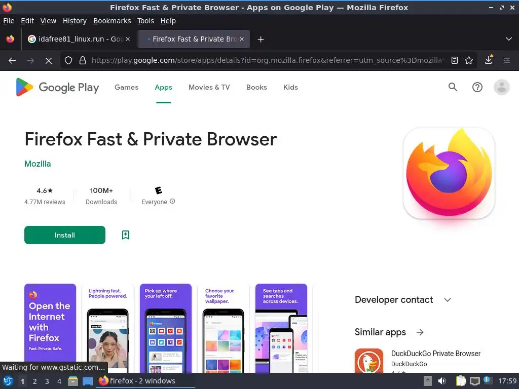Close the Firefox Fast & Private tab
Image resolution: width=519 pixels, height=389 pixels.
[242, 39]
